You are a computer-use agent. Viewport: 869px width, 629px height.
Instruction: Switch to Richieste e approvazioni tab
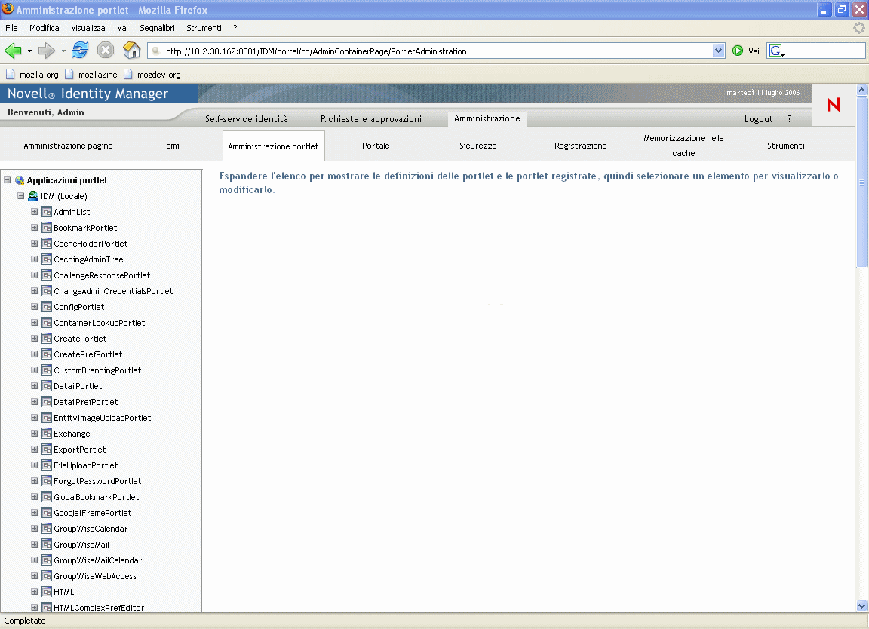(371, 119)
